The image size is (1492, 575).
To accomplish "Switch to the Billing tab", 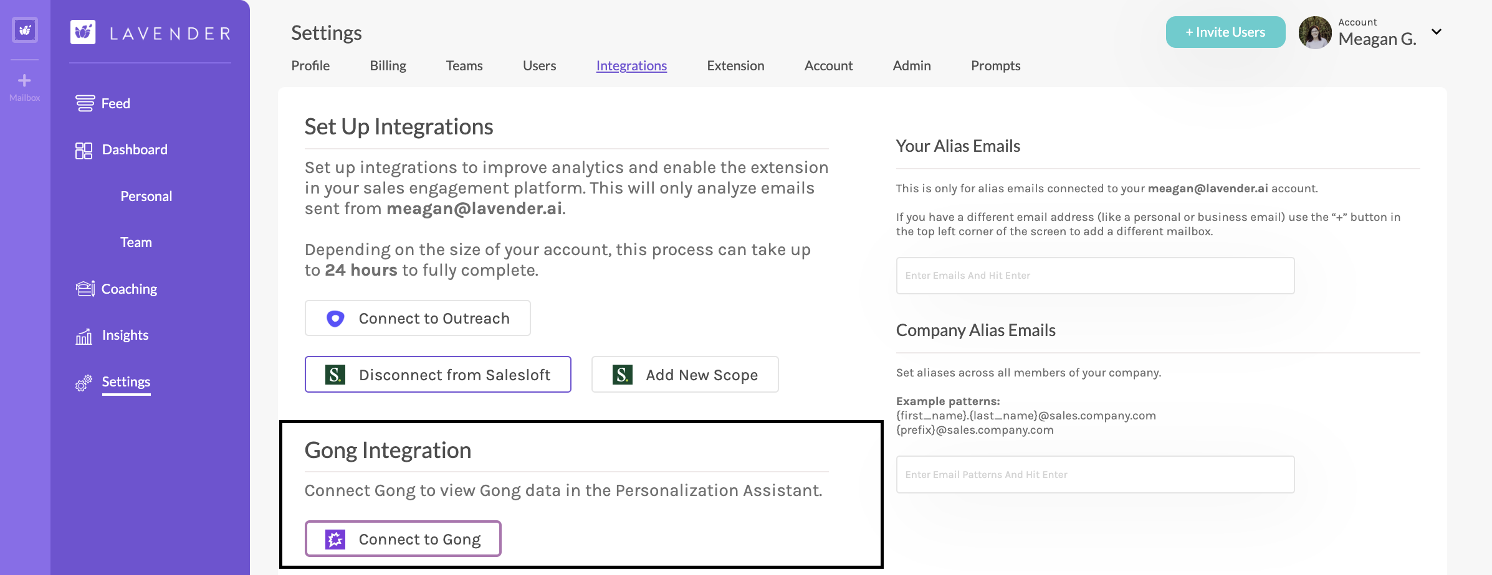I will click(x=388, y=65).
